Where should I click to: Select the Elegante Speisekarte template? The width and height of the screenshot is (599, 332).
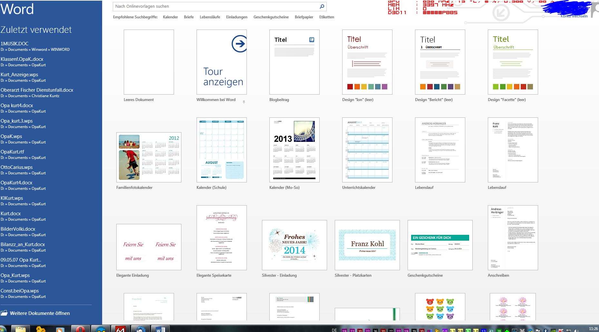[x=222, y=238]
